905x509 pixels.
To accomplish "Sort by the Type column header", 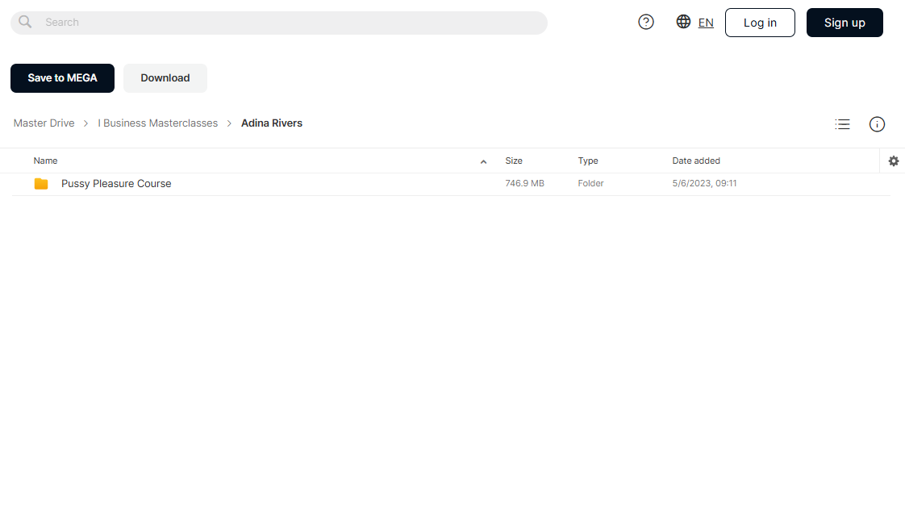I will [588, 161].
